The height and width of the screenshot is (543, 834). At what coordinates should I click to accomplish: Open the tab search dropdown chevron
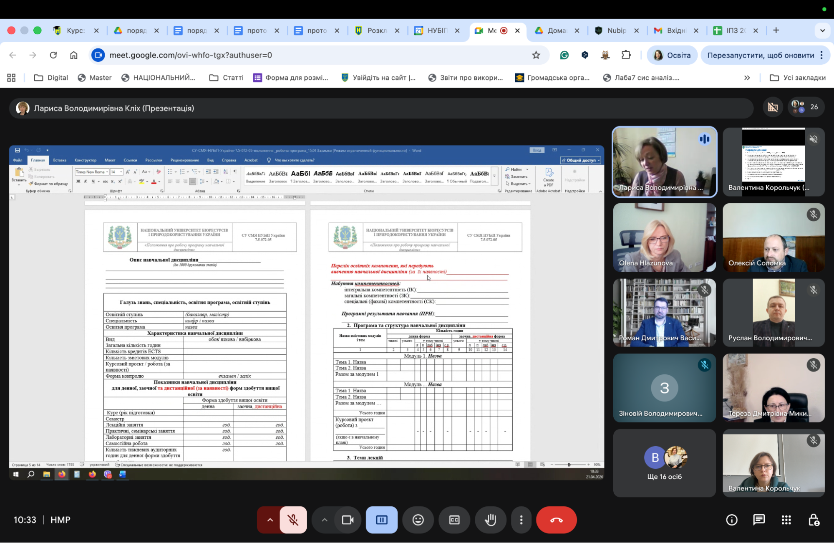click(822, 30)
